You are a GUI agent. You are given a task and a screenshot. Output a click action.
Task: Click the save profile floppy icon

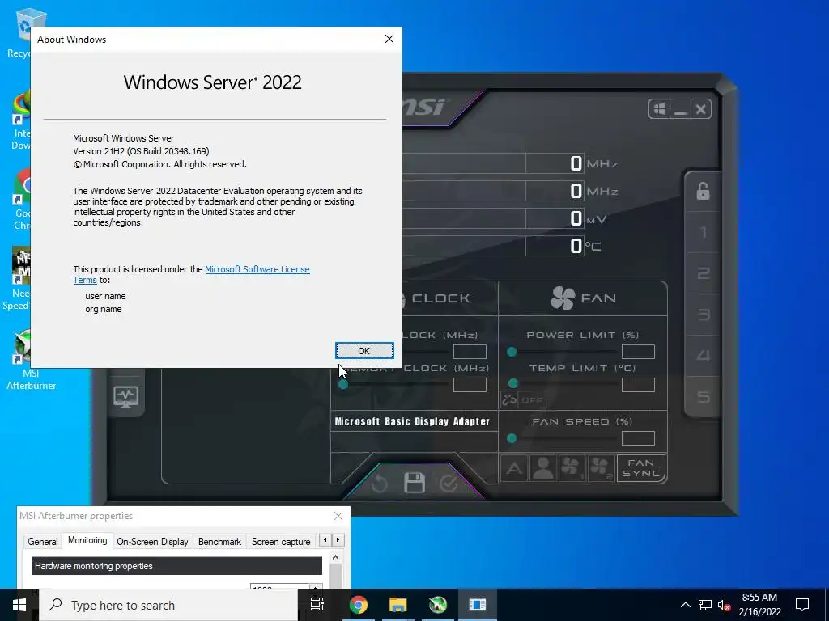414,484
